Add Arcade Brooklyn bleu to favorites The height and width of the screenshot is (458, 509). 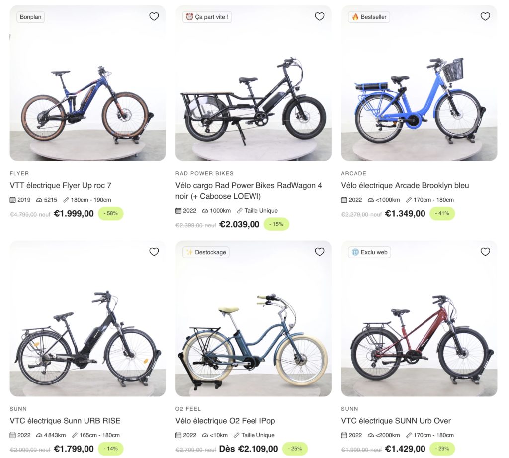tap(485, 16)
